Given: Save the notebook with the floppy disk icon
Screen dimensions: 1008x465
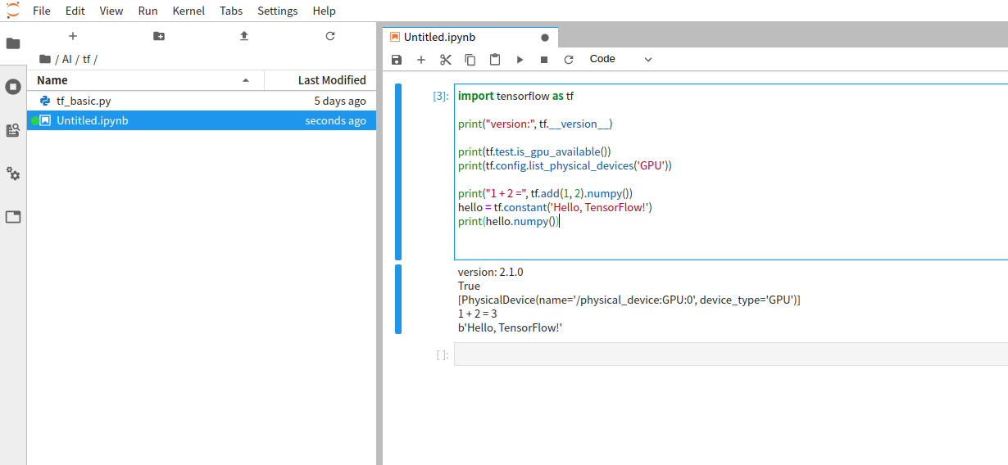Looking at the screenshot, I should point(397,60).
